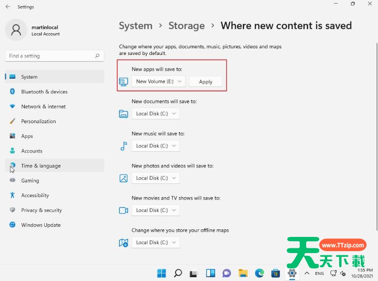378x281 pixels.
Task: Open the Widgets panel from the taskbar
Action: (x=211, y=273)
